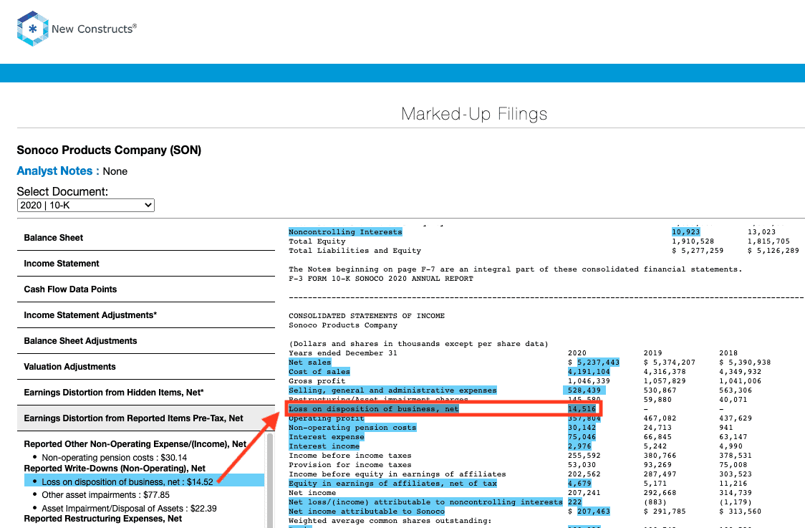The image size is (805, 528).
Task: Click the Marked-Up Filings page title
Action: [x=474, y=113]
